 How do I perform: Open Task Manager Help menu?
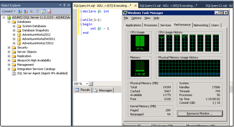click(x=156, y=18)
